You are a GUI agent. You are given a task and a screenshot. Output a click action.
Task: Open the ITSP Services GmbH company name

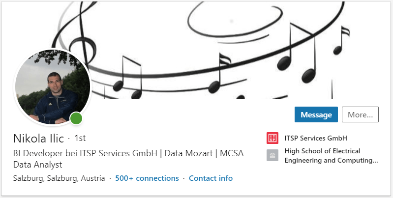pyautogui.click(x=312, y=138)
